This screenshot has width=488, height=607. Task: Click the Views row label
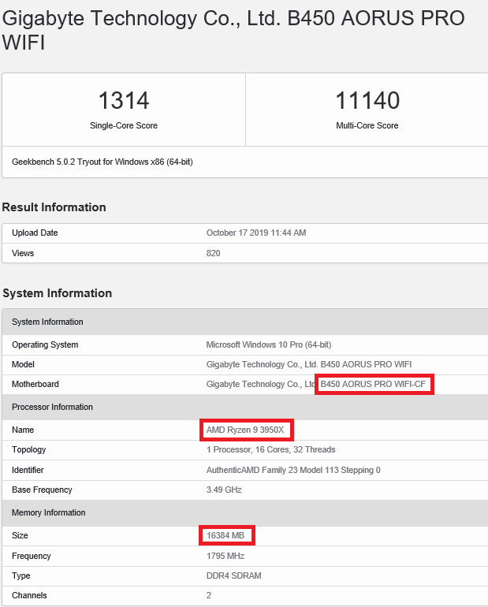click(23, 253)
